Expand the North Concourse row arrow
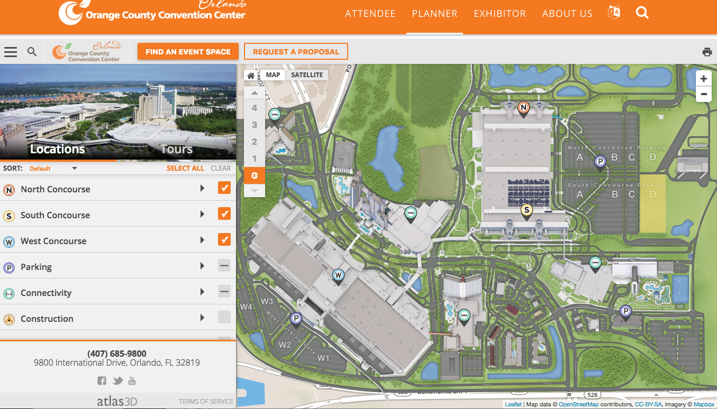The width and height of the screenshot is (717, 409). [202, 188]
